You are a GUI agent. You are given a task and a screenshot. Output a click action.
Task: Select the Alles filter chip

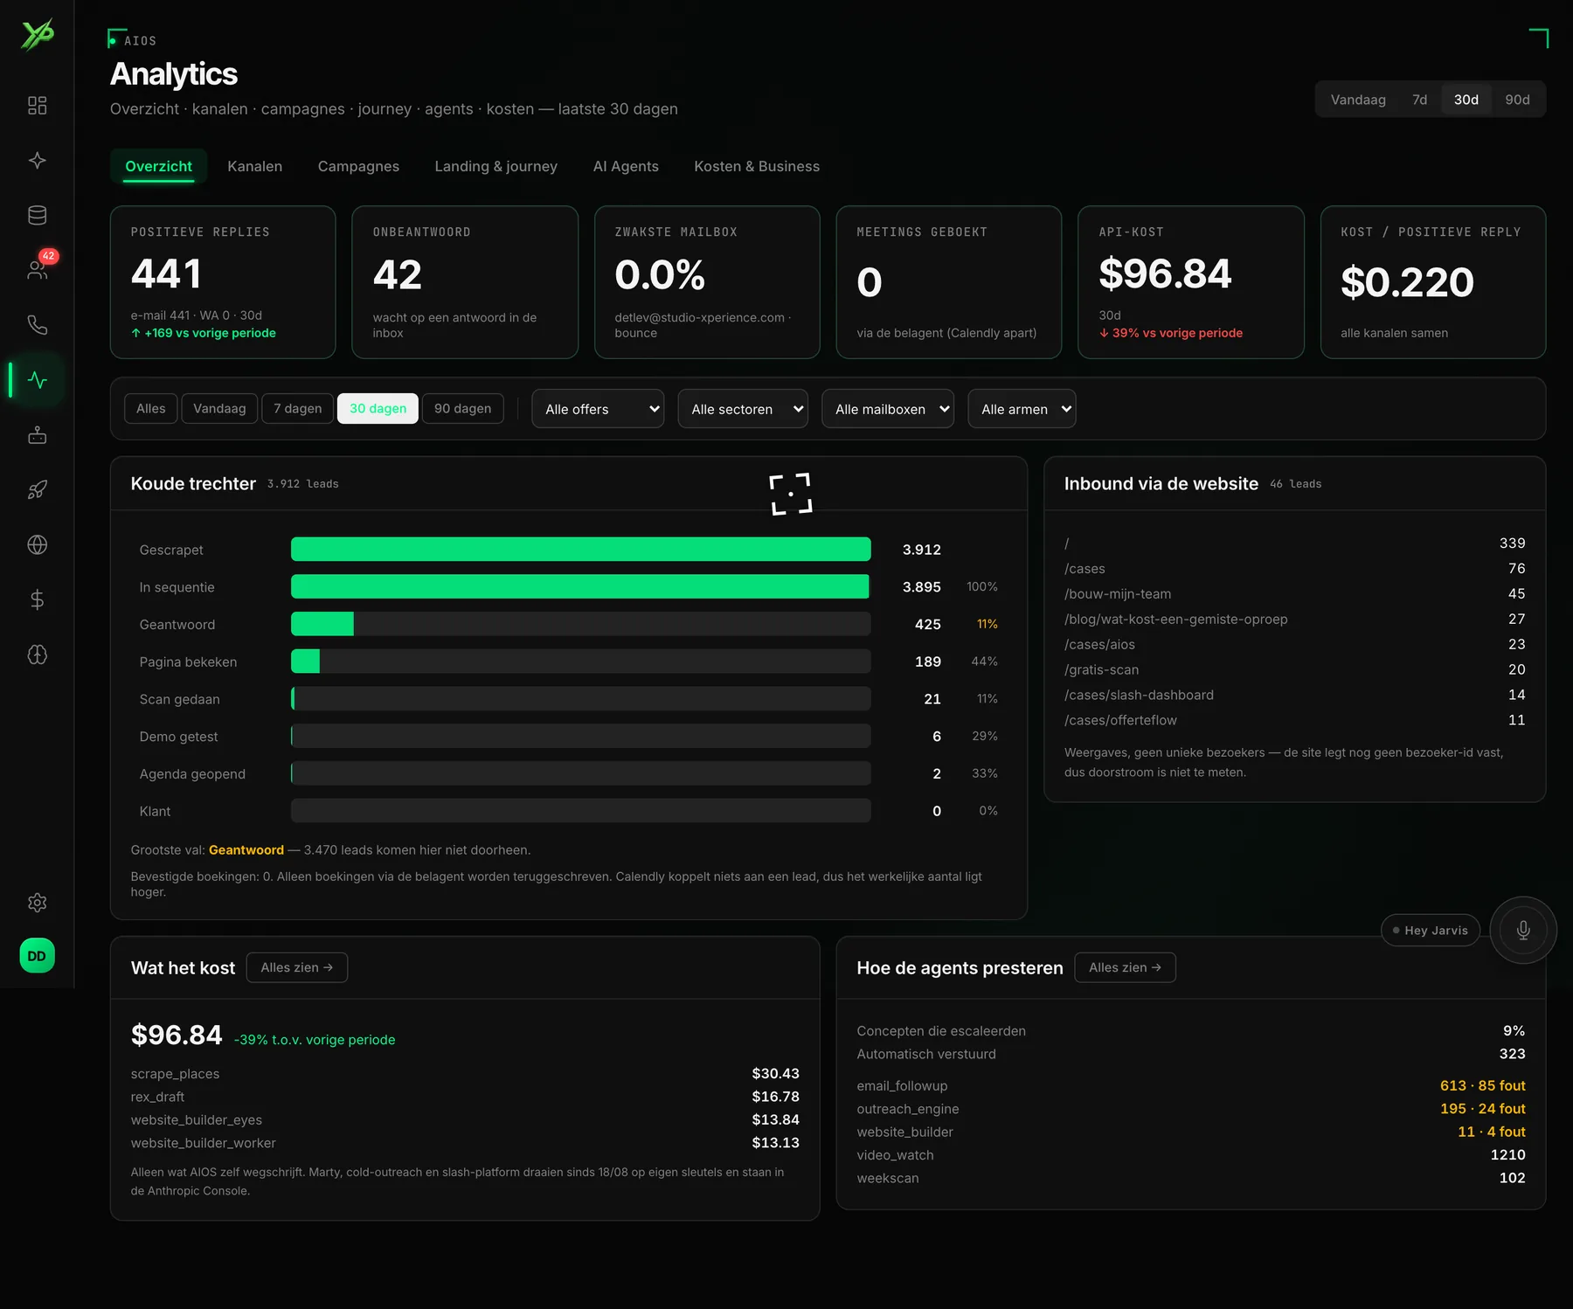[150, 408]
